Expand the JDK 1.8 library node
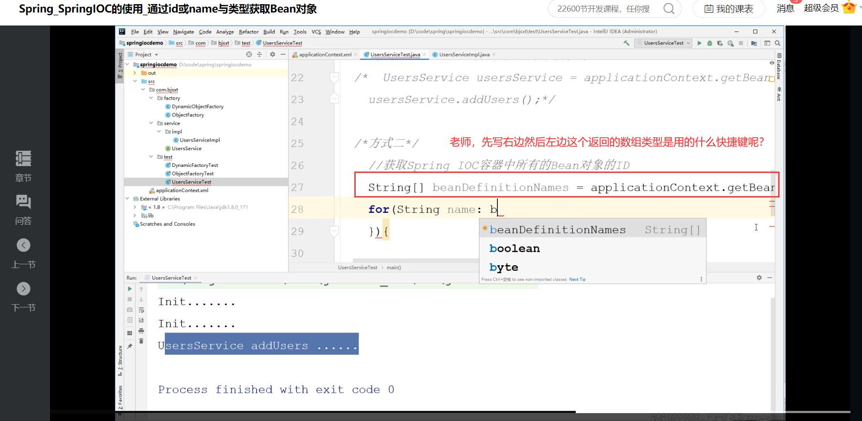 pos(135,207)
